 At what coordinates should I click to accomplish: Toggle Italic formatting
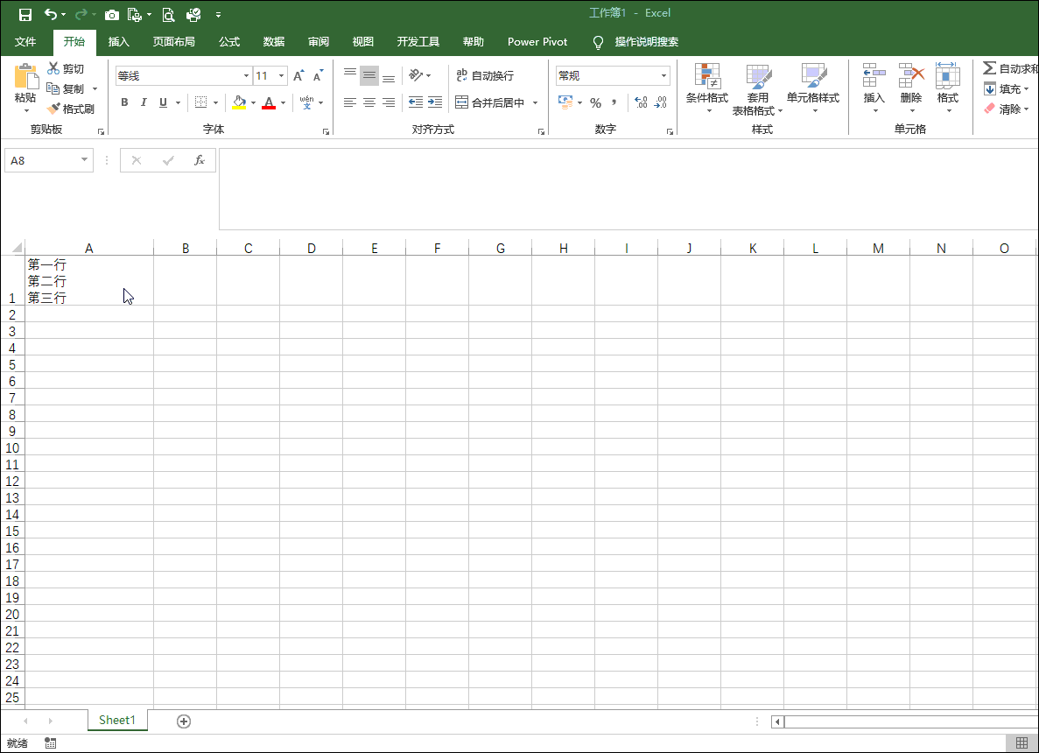tap(144, 102)
